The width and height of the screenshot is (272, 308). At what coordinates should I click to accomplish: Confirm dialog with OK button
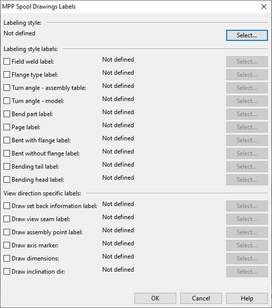pos(155,298)
